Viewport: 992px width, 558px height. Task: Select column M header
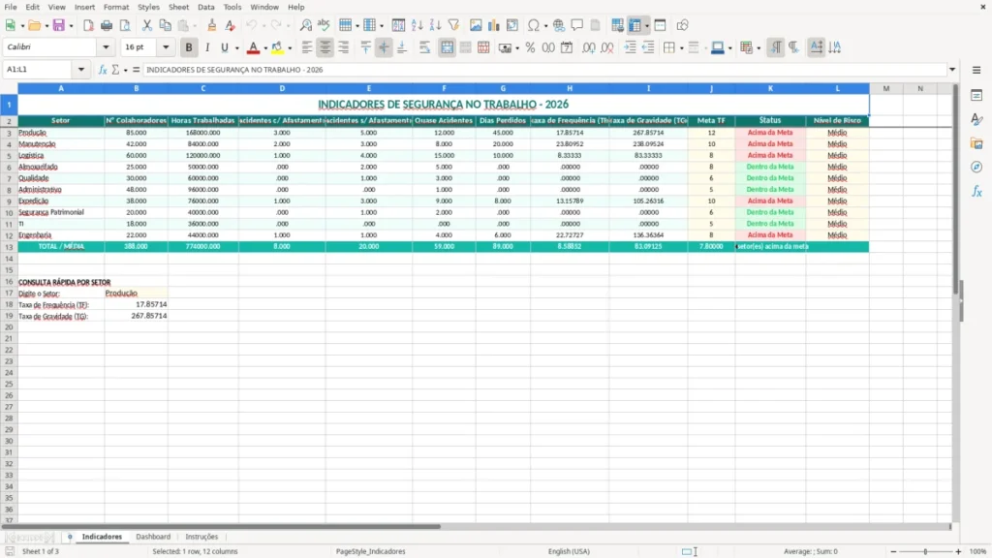tap(885, 88)
